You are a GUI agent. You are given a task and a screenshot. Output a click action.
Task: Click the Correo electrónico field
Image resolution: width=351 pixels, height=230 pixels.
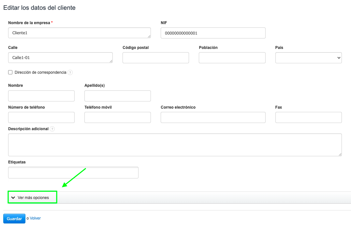213,117
